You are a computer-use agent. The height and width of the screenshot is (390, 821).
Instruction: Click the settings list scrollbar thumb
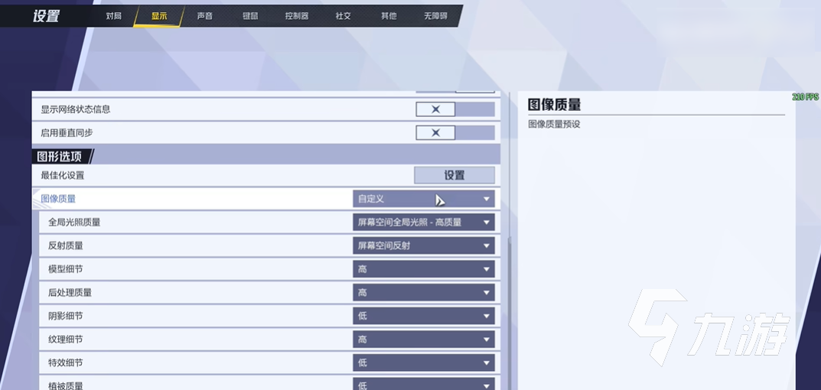click(x=508, y=314)
